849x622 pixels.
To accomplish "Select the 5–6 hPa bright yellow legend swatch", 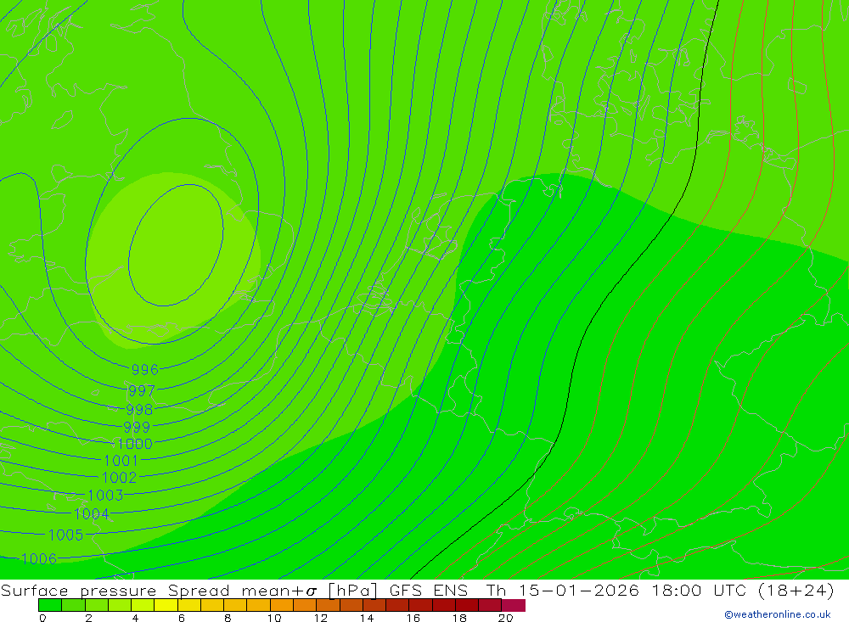I will (x=166, y=605).
